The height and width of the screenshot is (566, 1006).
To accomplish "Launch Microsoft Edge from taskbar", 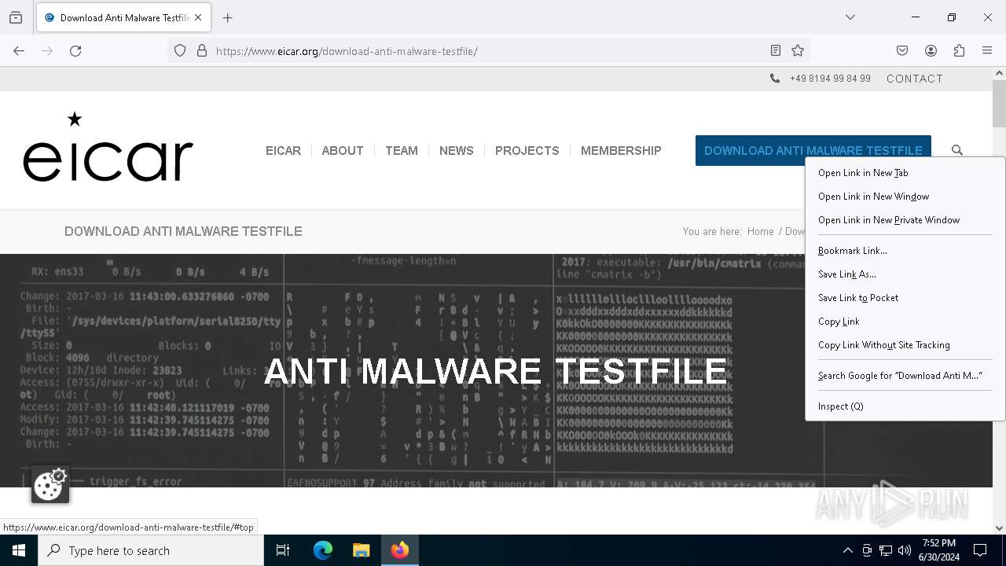I will pyautogui.click(x=323, y=550).
